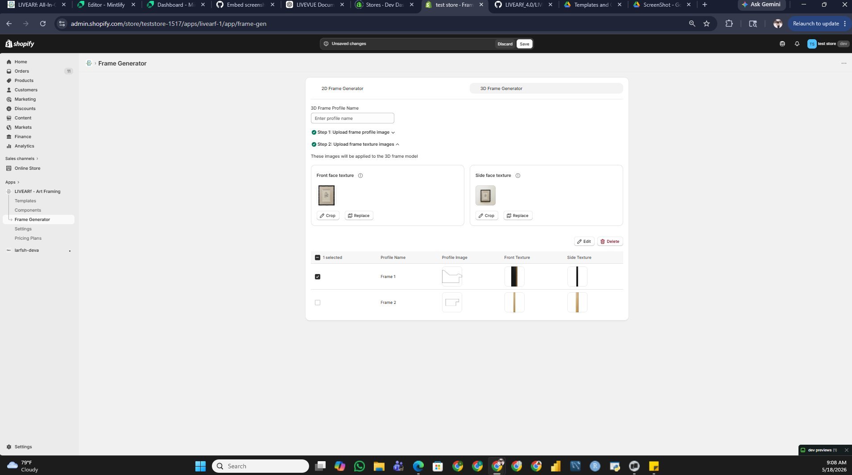
Task: Click the Finance bank icon
Action: (9, 137)
